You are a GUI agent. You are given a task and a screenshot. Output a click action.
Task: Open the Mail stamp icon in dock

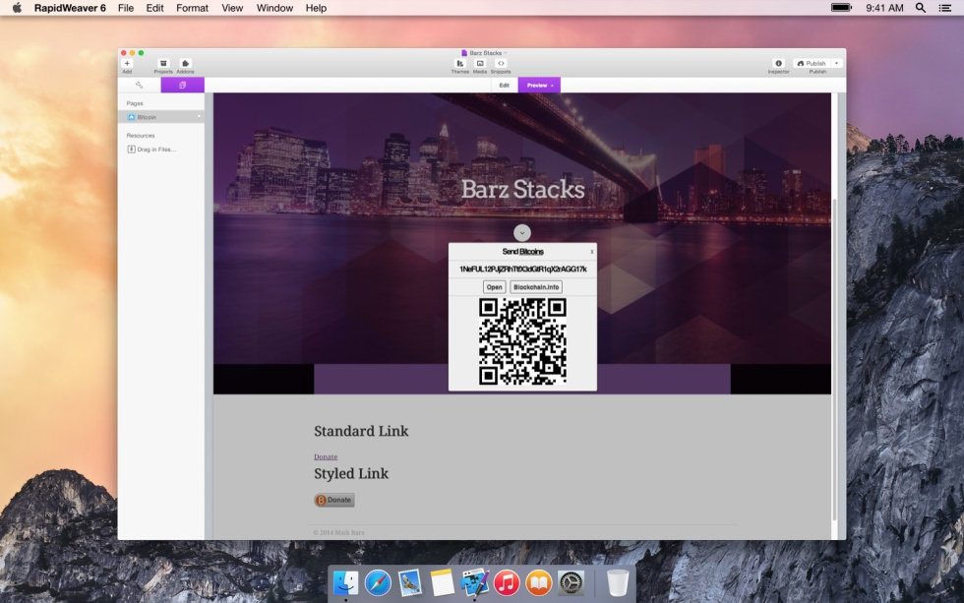[x=409, y=582]
